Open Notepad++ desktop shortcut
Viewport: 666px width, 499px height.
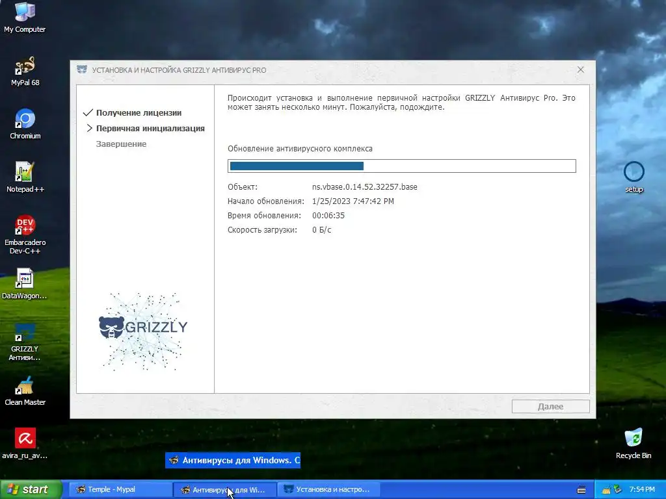(x=25, y=177)
